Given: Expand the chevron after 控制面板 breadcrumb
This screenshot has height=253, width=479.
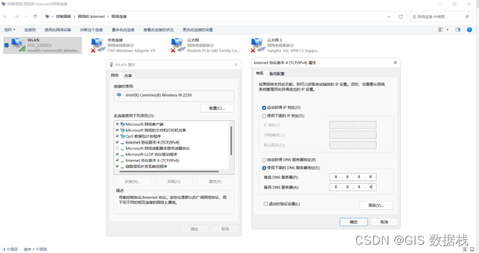Looking at the screenshot, I should (x=74, y=17).
